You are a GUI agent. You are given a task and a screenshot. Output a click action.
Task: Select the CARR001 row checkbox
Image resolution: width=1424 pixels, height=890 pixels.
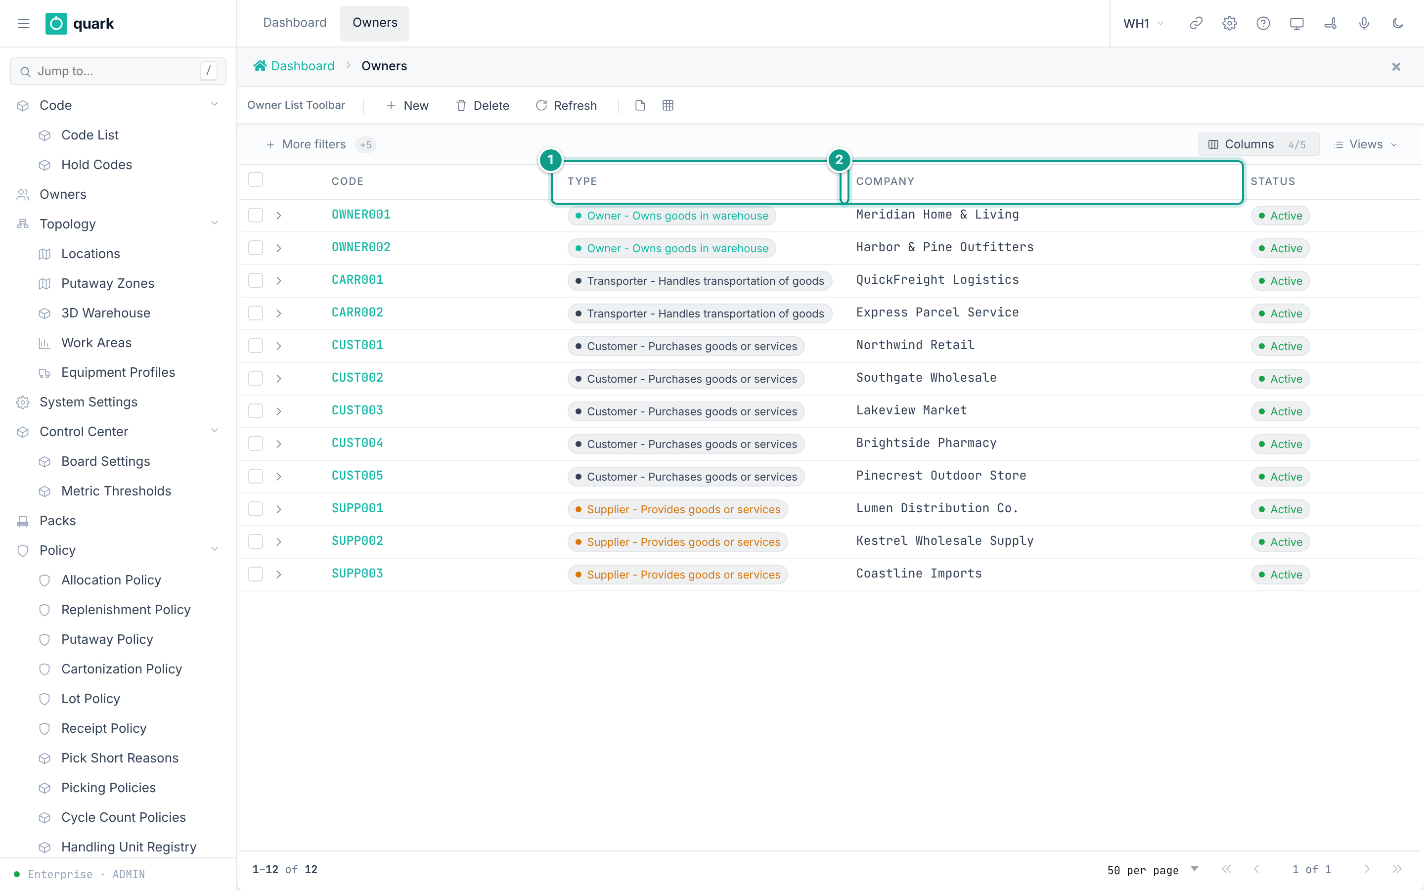[x=255, y=280]
